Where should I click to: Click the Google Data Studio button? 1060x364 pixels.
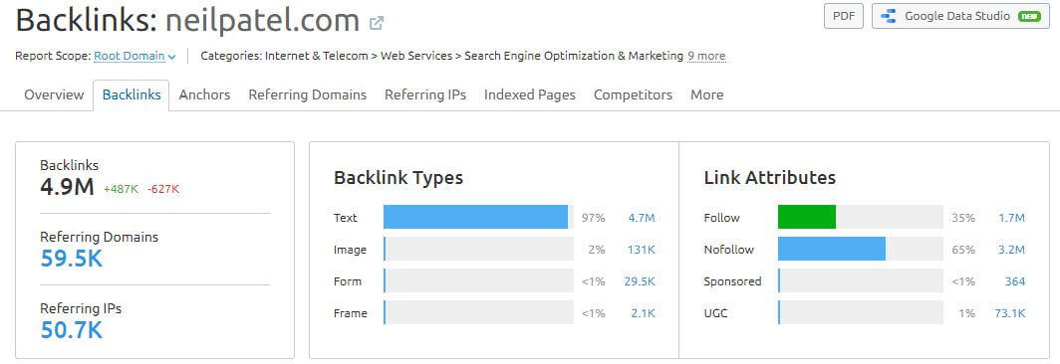pyautogui.click(x=960, y=16)
